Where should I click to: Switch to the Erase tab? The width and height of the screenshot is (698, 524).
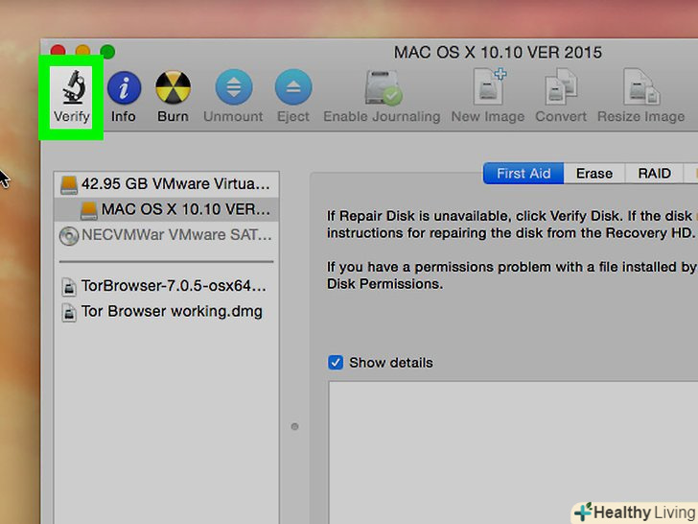[x=594, y=174]
